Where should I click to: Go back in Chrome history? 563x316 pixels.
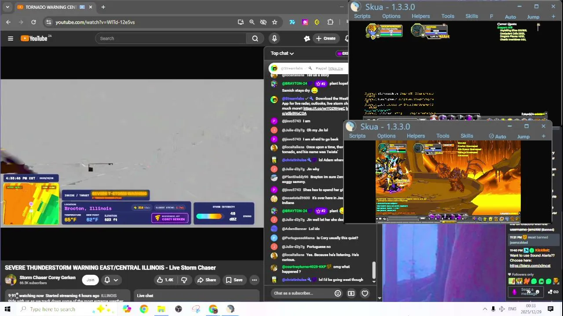(8, 22)
